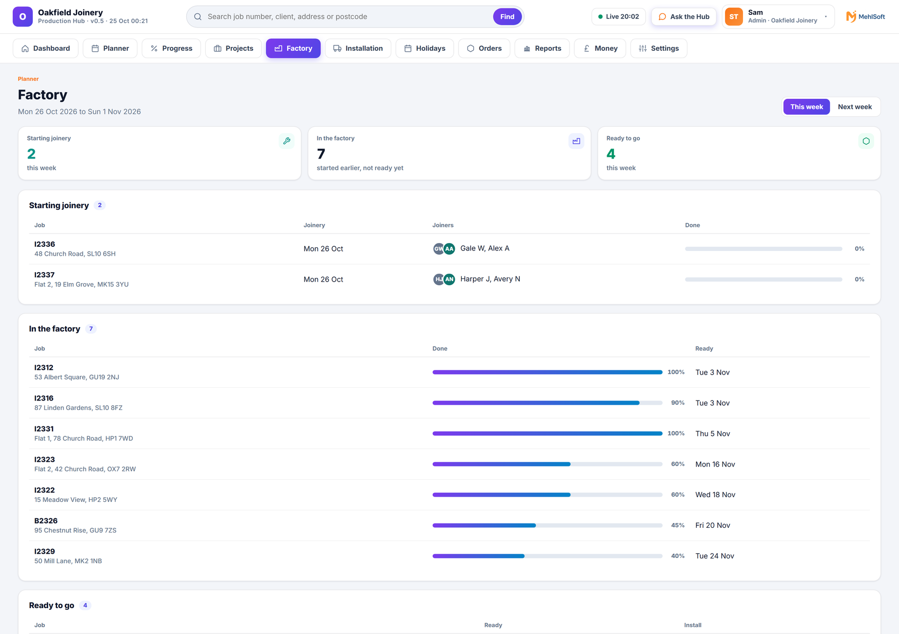Go to the Planner tab
899x634 pixels.
110,48
